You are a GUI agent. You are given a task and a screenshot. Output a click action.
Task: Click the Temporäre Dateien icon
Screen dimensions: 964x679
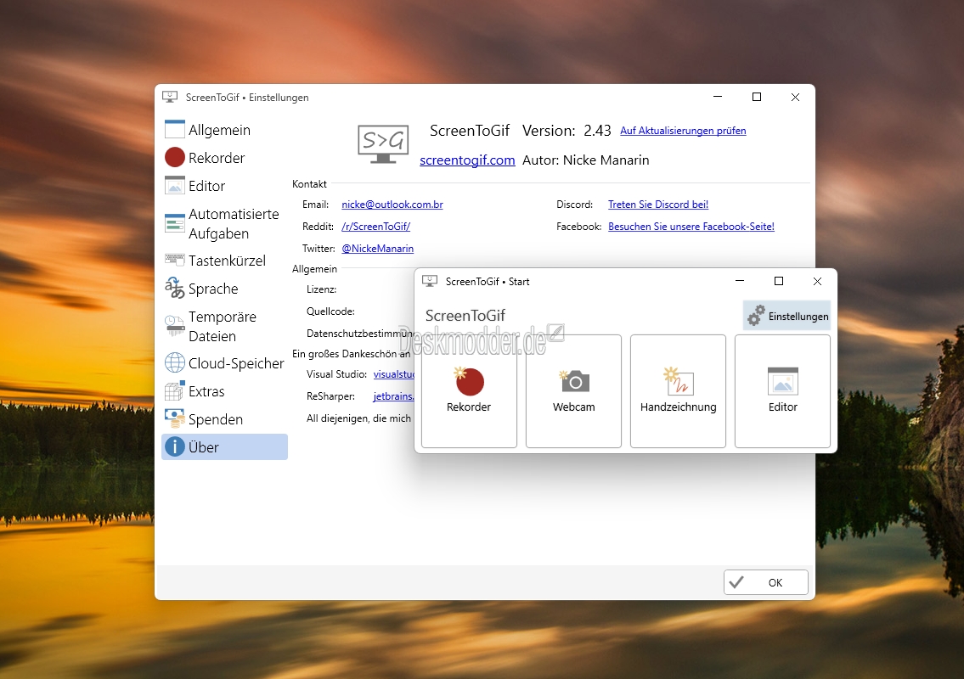pos(175,326)
